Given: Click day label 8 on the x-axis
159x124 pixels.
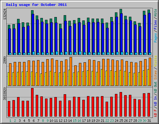Looking at the screenshot, I should (x=43, y=121).
